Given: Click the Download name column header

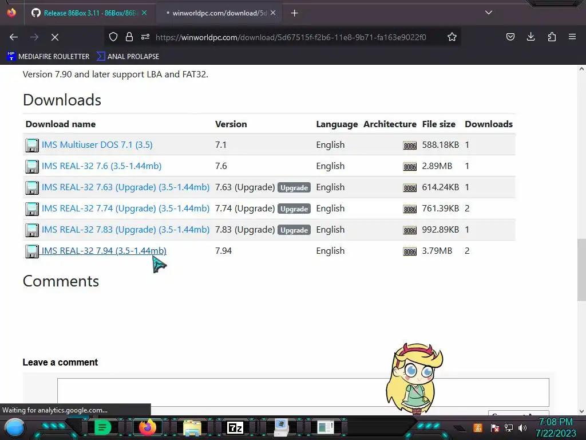Looking at the screenshot, I should [61, 124].
